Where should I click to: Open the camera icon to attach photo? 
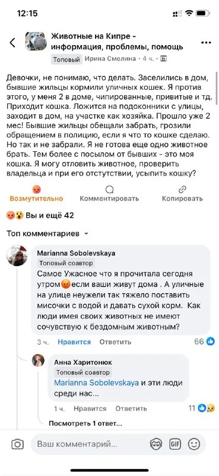pyautogui.click(x=18, y=444)
